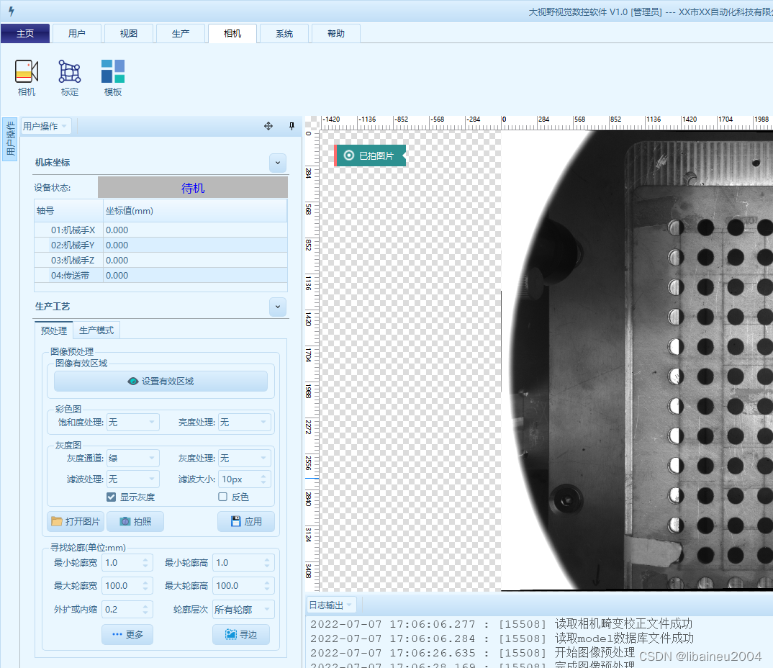Collapse the 机床坐标 section
Screen dimensions: 773x668
[278, 163]
